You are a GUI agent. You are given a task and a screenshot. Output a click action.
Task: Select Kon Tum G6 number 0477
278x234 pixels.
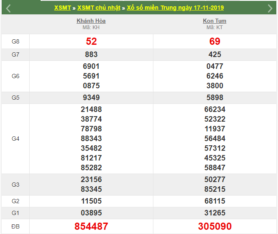(x=215, y=66)
